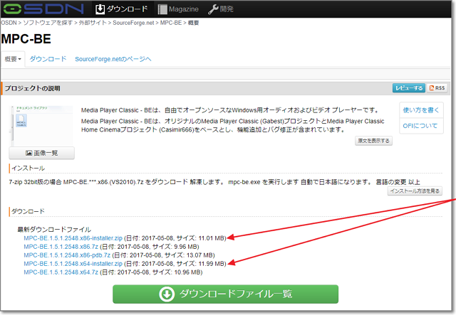456x315 pixels.
Task: Click the OFIについて button
Action: point(422,127)
